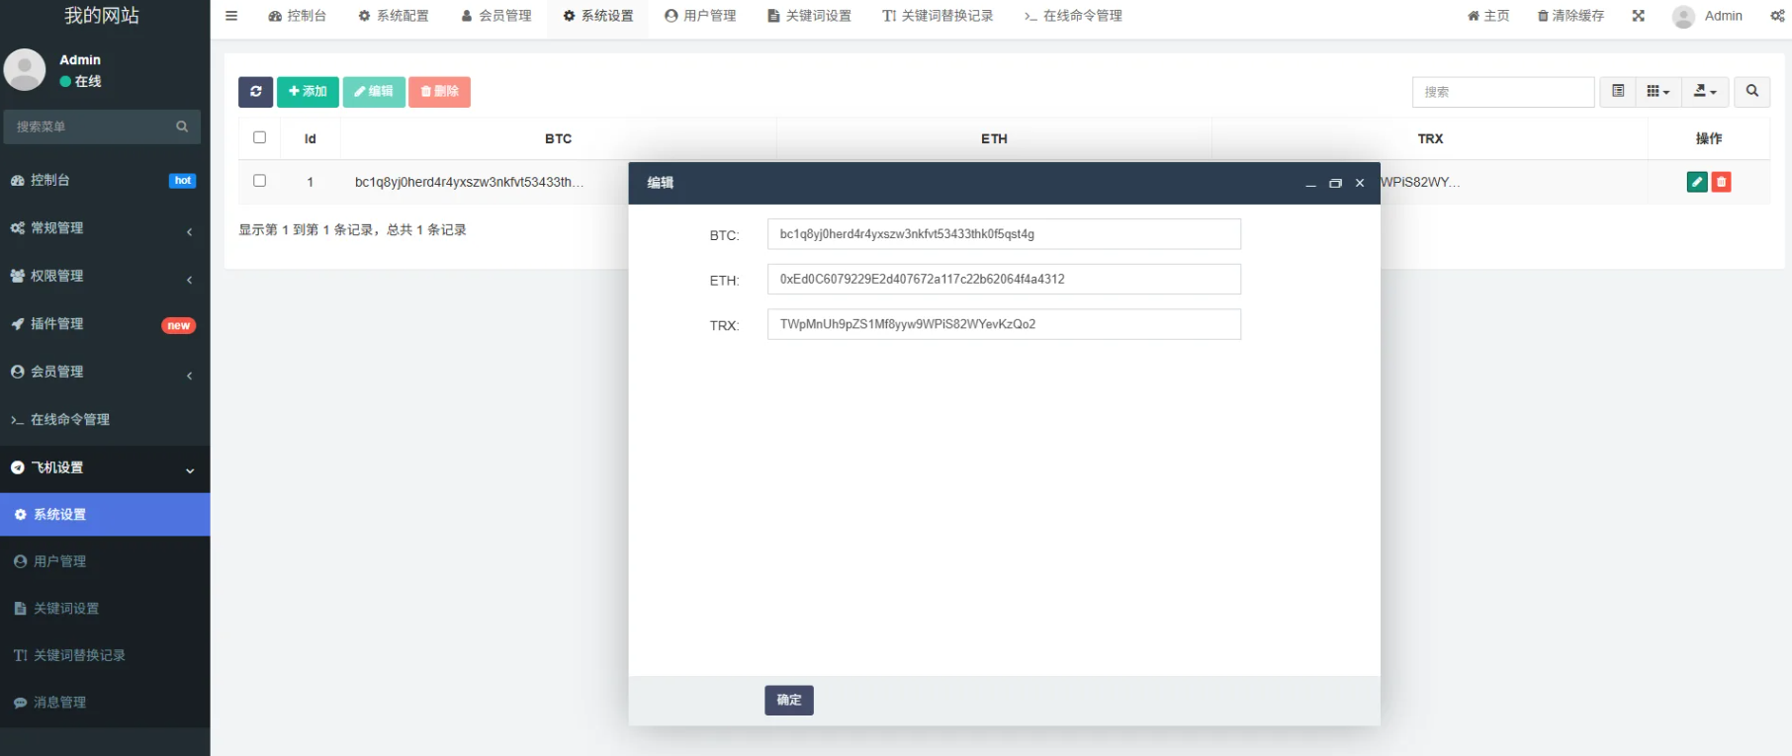This screenshot has height=756, width=1792.
Task: Click the gears settings icon top right
Action: click(x=1777, y=16)
